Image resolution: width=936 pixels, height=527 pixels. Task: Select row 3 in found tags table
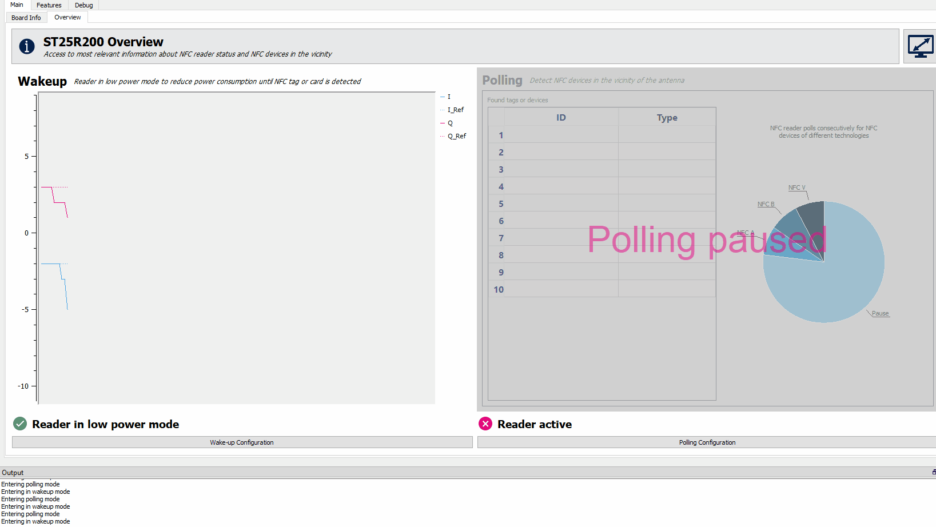pyautogui.click(x=602, y=169)
